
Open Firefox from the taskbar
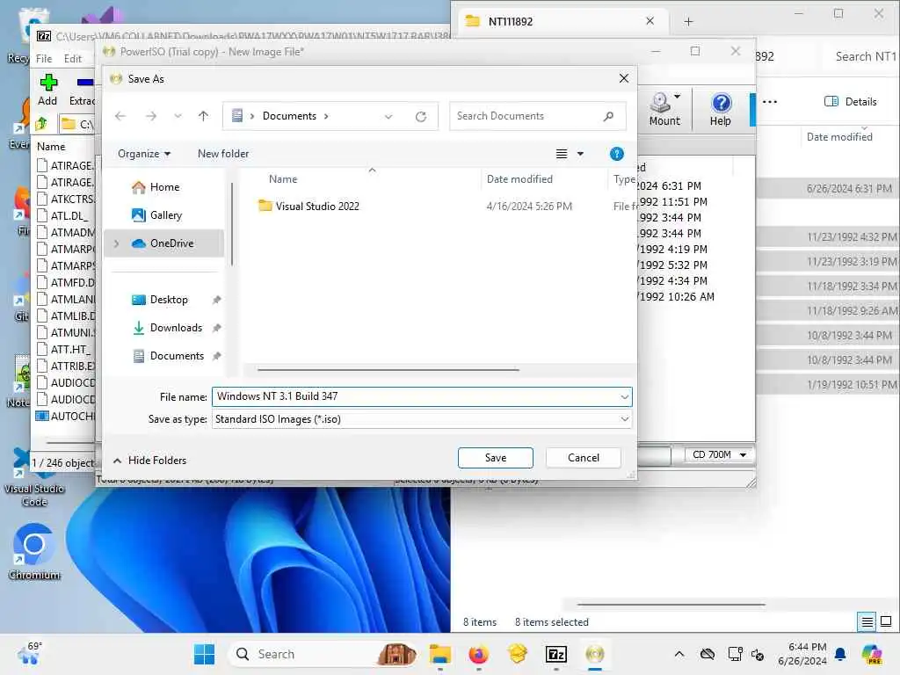point(478,654)
